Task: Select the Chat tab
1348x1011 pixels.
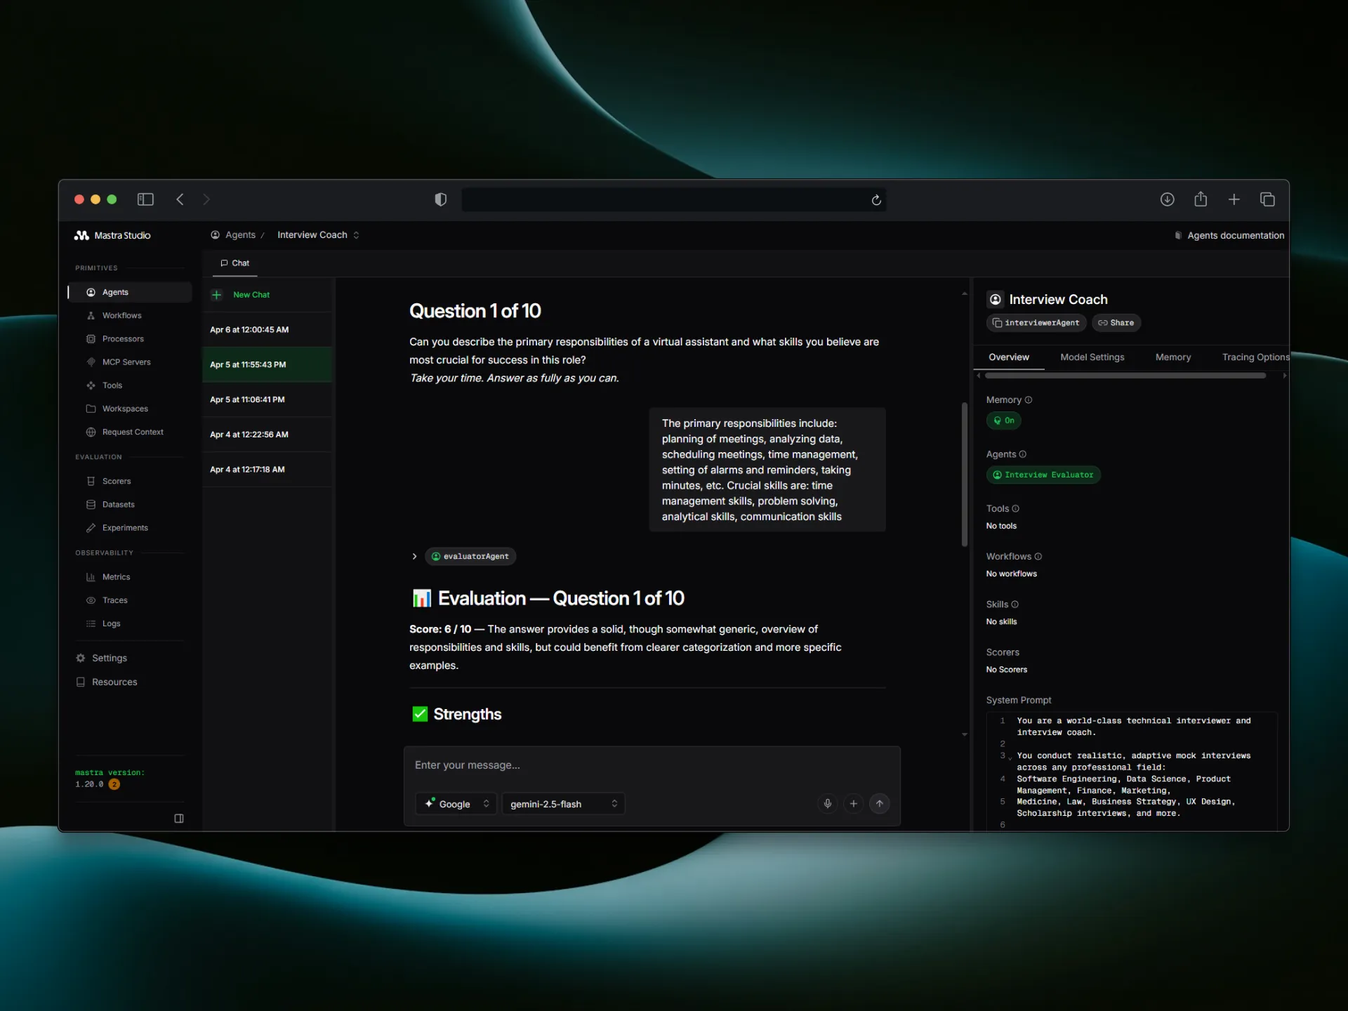Action: (234, 263)
